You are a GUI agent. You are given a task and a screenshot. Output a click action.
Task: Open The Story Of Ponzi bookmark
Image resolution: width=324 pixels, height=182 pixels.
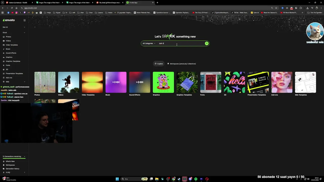pyautogui.click(x=201, y=13)
